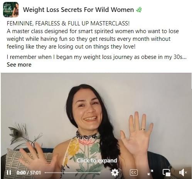Toggle closed captions CC button
Image resolution: width=192 pixels, height=179 pixels.
pos(134,172)
